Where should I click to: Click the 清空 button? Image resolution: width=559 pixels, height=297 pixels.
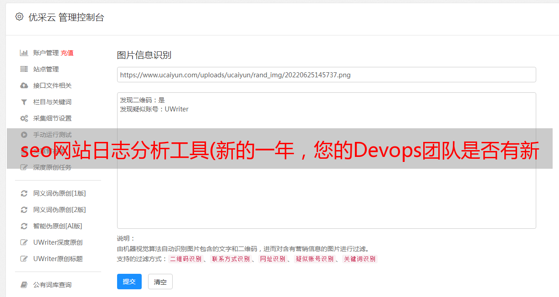pos(160,282)
